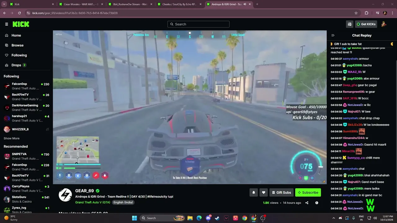Click the Get KICKs button
397x223 pixels.
(x=366, y=24)
